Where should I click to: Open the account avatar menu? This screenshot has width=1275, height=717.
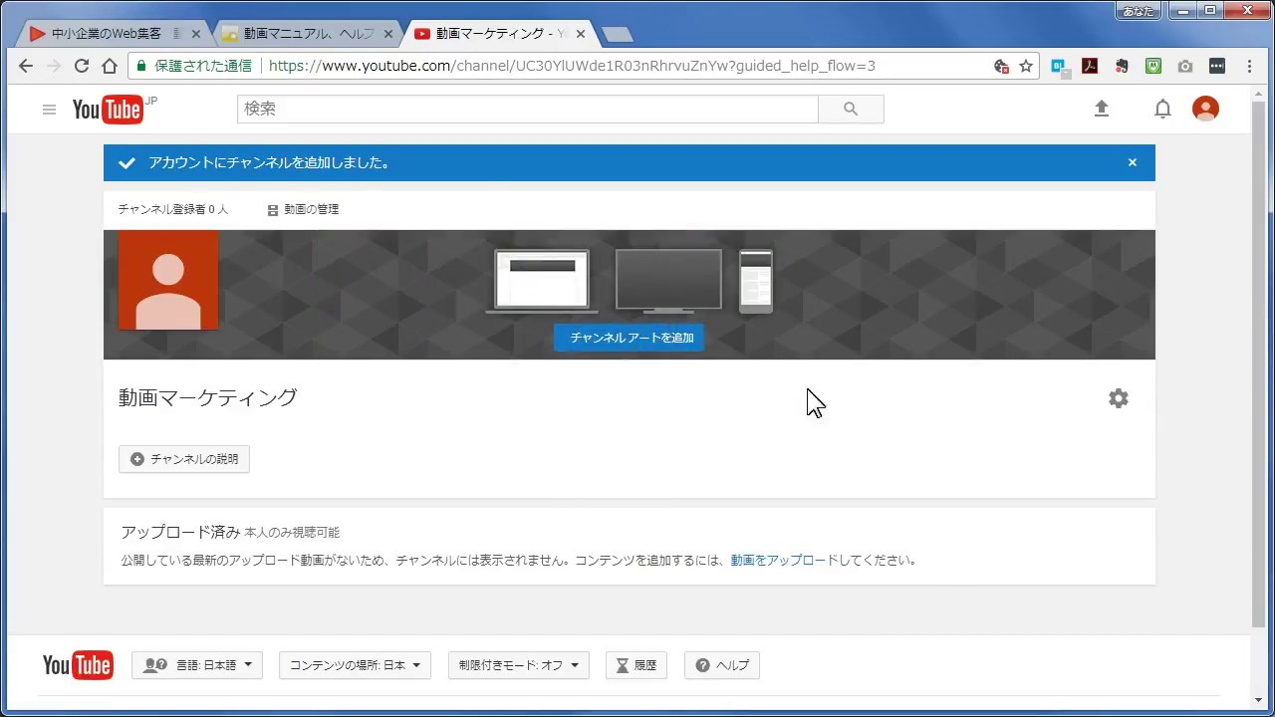1205,110
